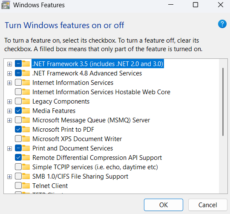Click the Windows Features title bar icon
Screen dimensions: 230x214
coord(6,5)
